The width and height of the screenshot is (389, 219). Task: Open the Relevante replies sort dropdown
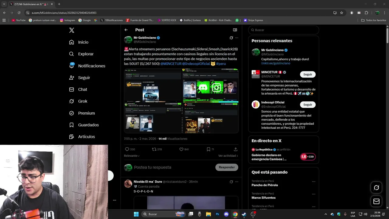click(132, 156)
